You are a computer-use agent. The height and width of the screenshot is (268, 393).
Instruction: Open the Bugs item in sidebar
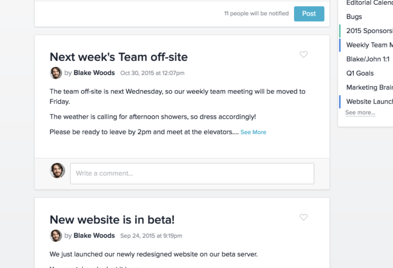[x=354, y=17]
